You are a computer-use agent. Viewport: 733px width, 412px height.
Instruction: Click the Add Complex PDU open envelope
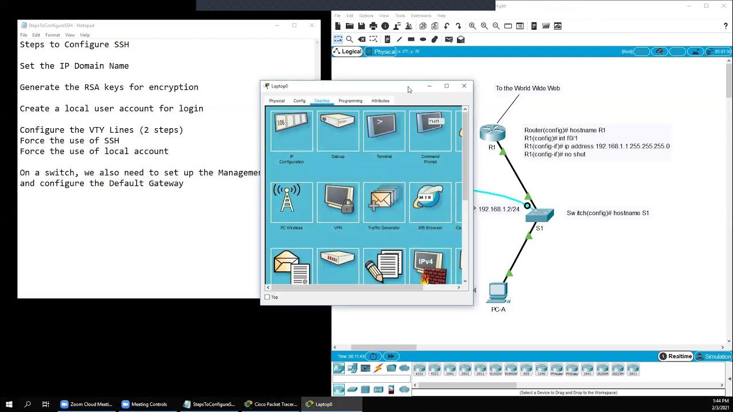click(460, 39)
